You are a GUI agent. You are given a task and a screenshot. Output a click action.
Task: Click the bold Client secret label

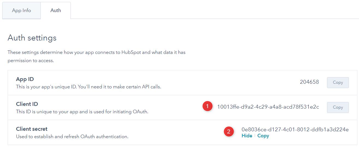tap(32, 129)
